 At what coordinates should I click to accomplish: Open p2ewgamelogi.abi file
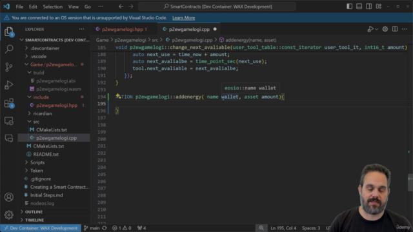tap(54, 81)
